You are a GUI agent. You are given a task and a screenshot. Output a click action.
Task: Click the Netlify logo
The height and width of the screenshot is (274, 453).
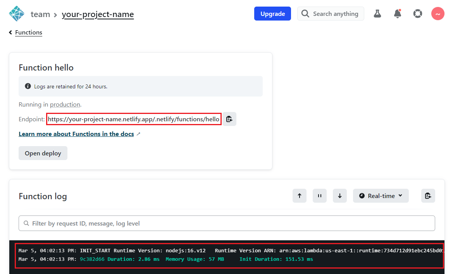click(16, 14)
